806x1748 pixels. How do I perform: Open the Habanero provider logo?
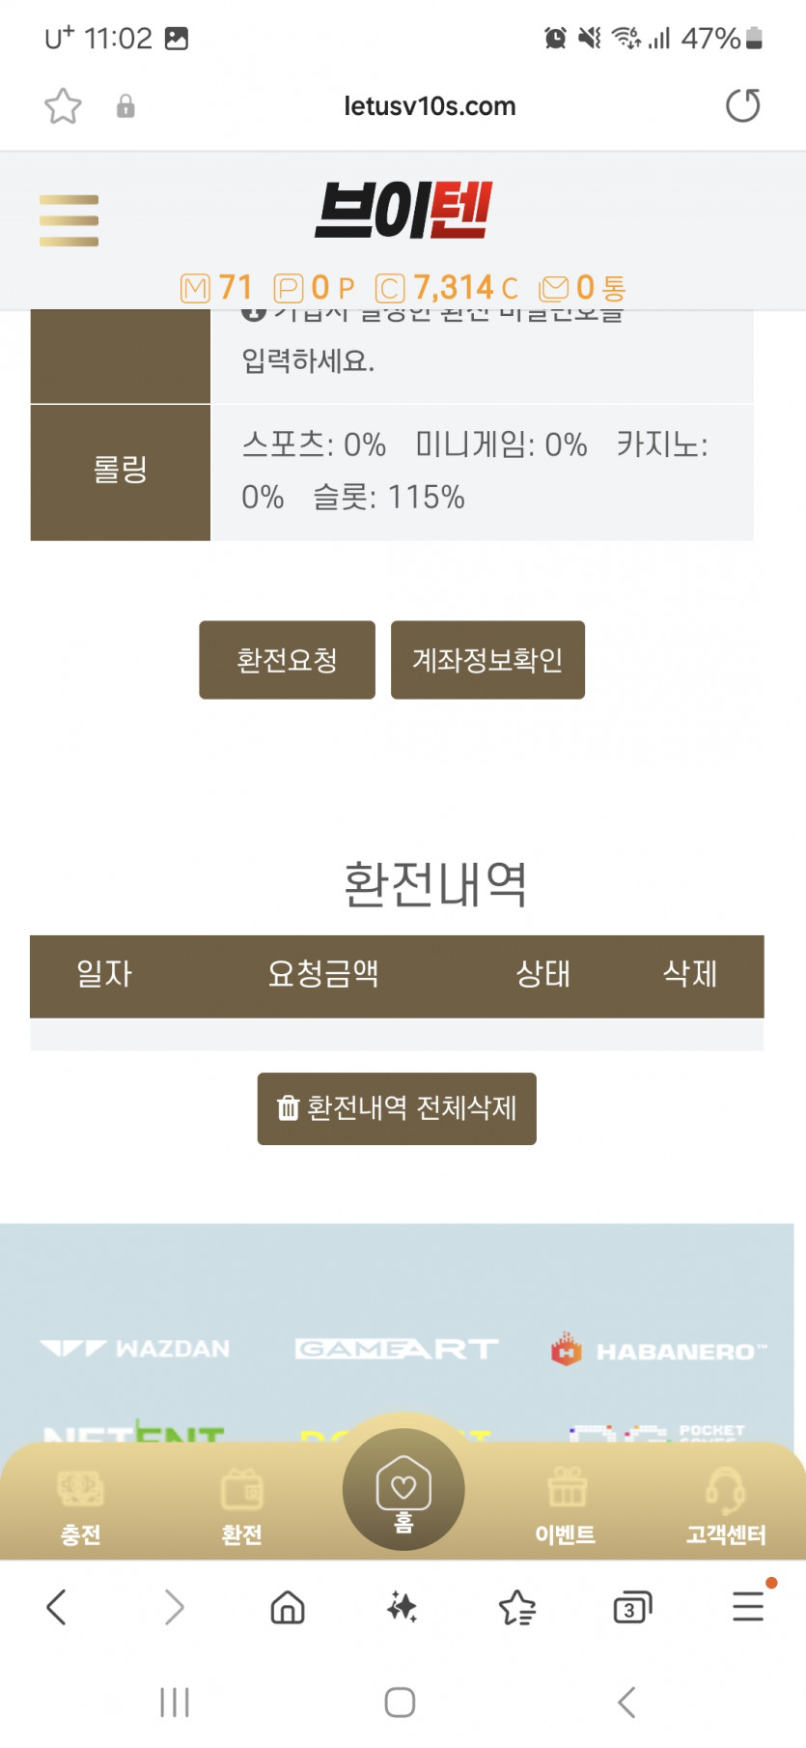coord(658,1350)
